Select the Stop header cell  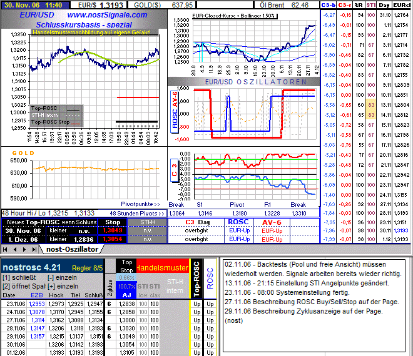tap(113, 222)
